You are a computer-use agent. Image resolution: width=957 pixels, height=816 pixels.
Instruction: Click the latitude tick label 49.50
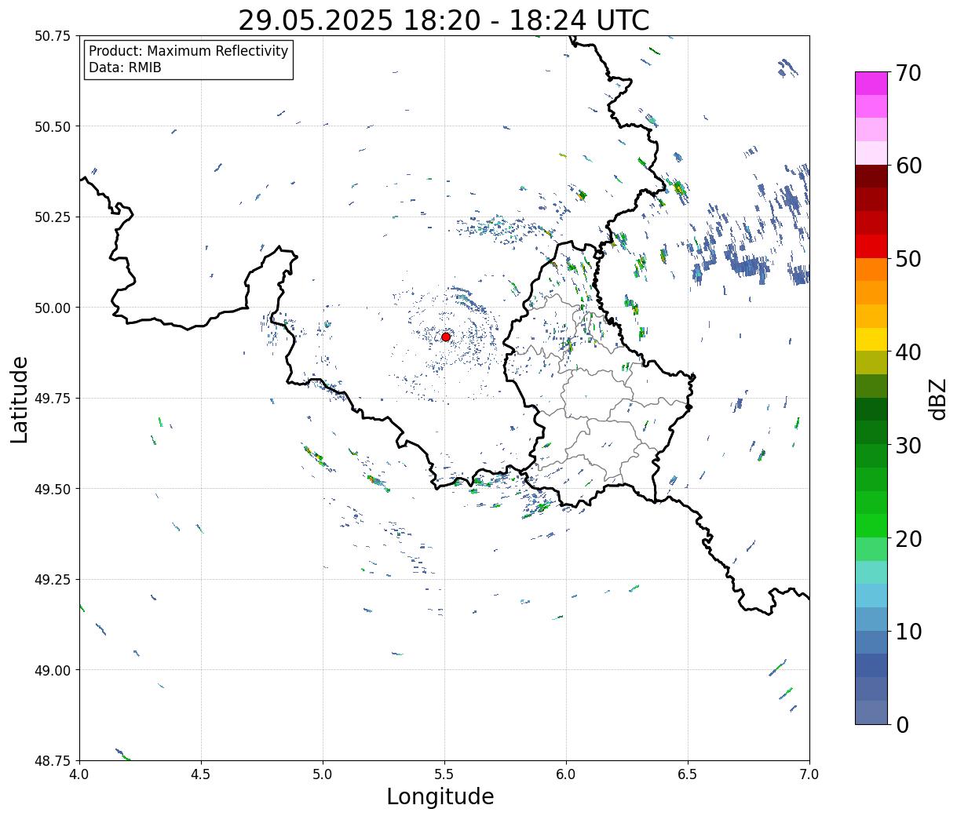(53, 489)
